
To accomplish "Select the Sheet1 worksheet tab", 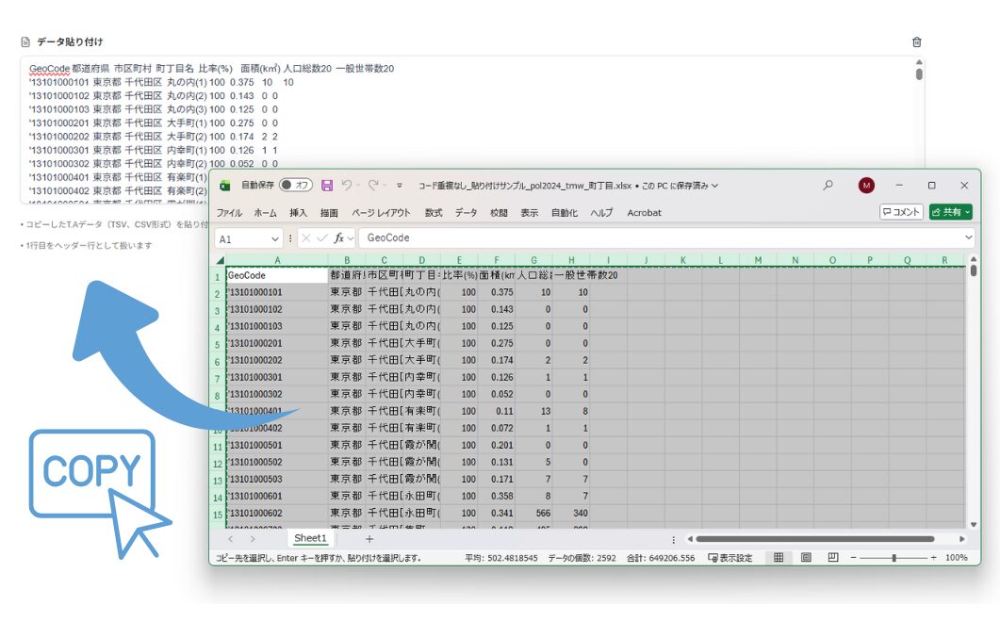I will click(310, 539).
